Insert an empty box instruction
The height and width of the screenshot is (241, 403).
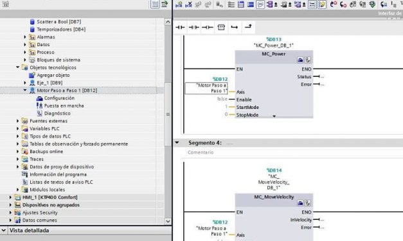tap(221, 27)
